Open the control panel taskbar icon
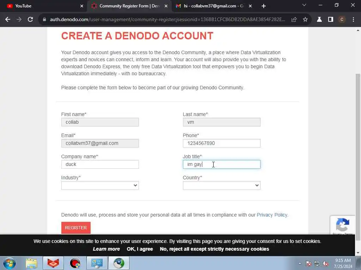Screen dimensions: 361x270 (x=97, y=263)
